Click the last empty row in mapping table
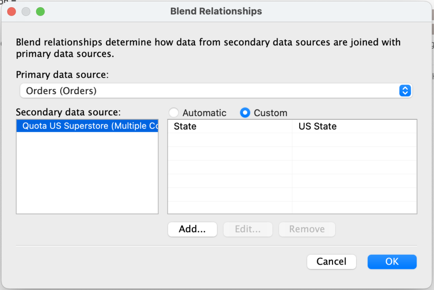The width and height of the screenshot is (434, 290). (x=292, y=208)
